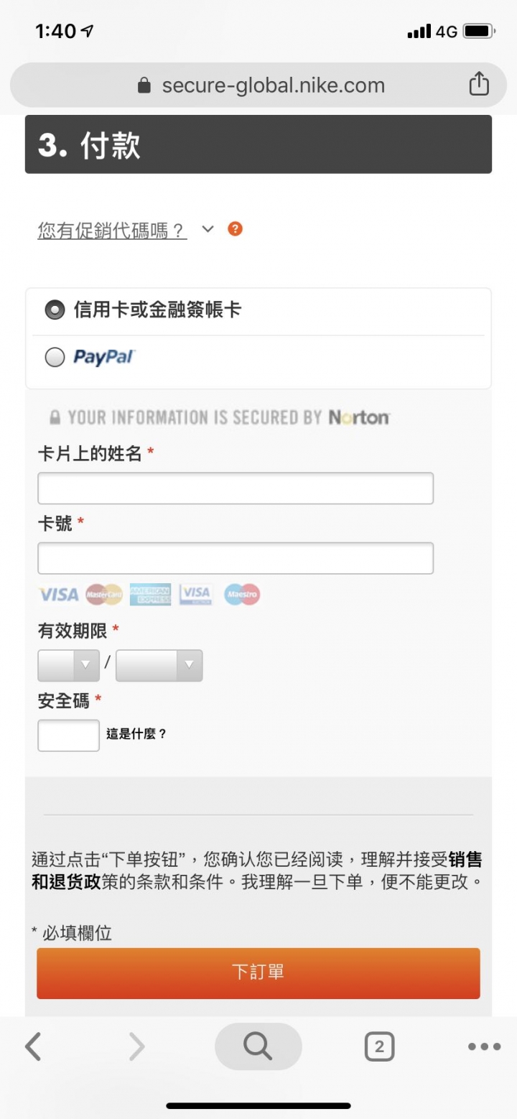Tap the browser forward arrow
This screenshot has width=517, height=1119.
click(136, 1046)
